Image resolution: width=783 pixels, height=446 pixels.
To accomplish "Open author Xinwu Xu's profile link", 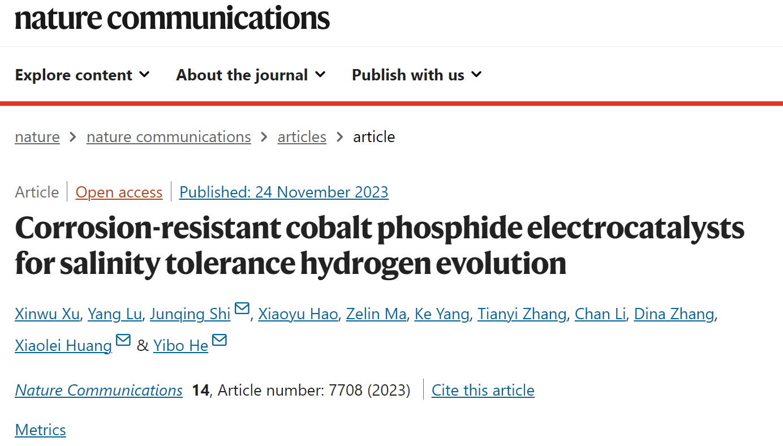I will 47,314.
